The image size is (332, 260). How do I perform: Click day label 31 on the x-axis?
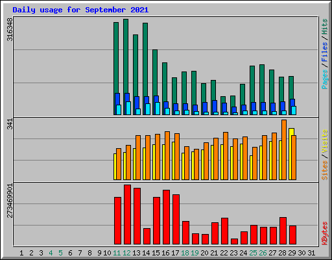coord(311,253)
